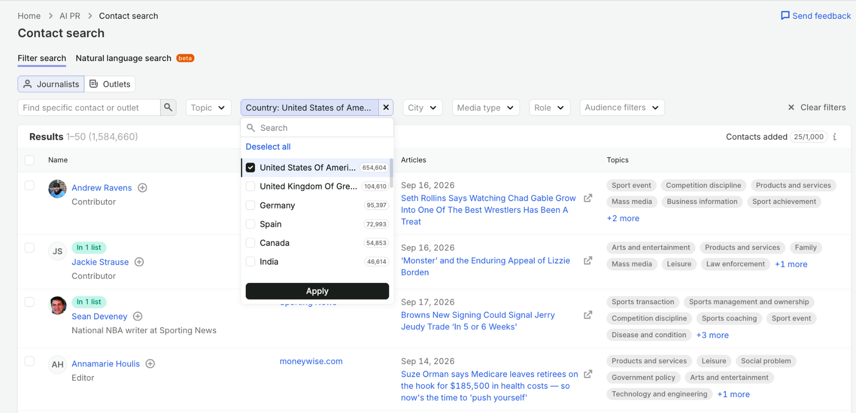The height and width of the screenshot is (413, 856).
Task: Add Annamarie Houlis using the plus icon
Action: (150, 364)
